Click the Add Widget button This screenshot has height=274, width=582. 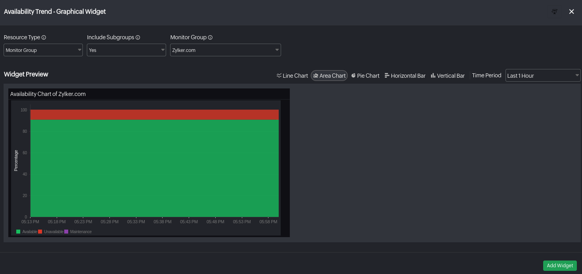pyautogui.click(x=560, y=266)
